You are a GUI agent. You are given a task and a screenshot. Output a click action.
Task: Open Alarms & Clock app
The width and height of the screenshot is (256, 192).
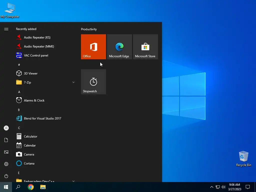46,100
